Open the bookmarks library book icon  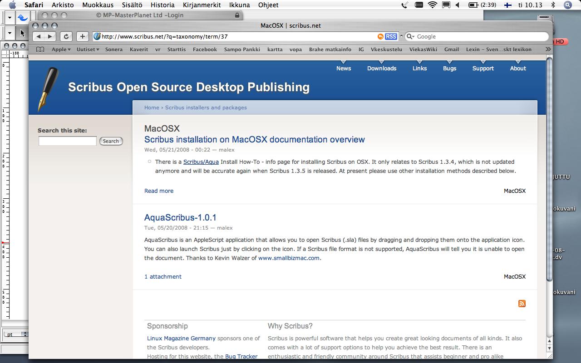click(x=40, y=49)
